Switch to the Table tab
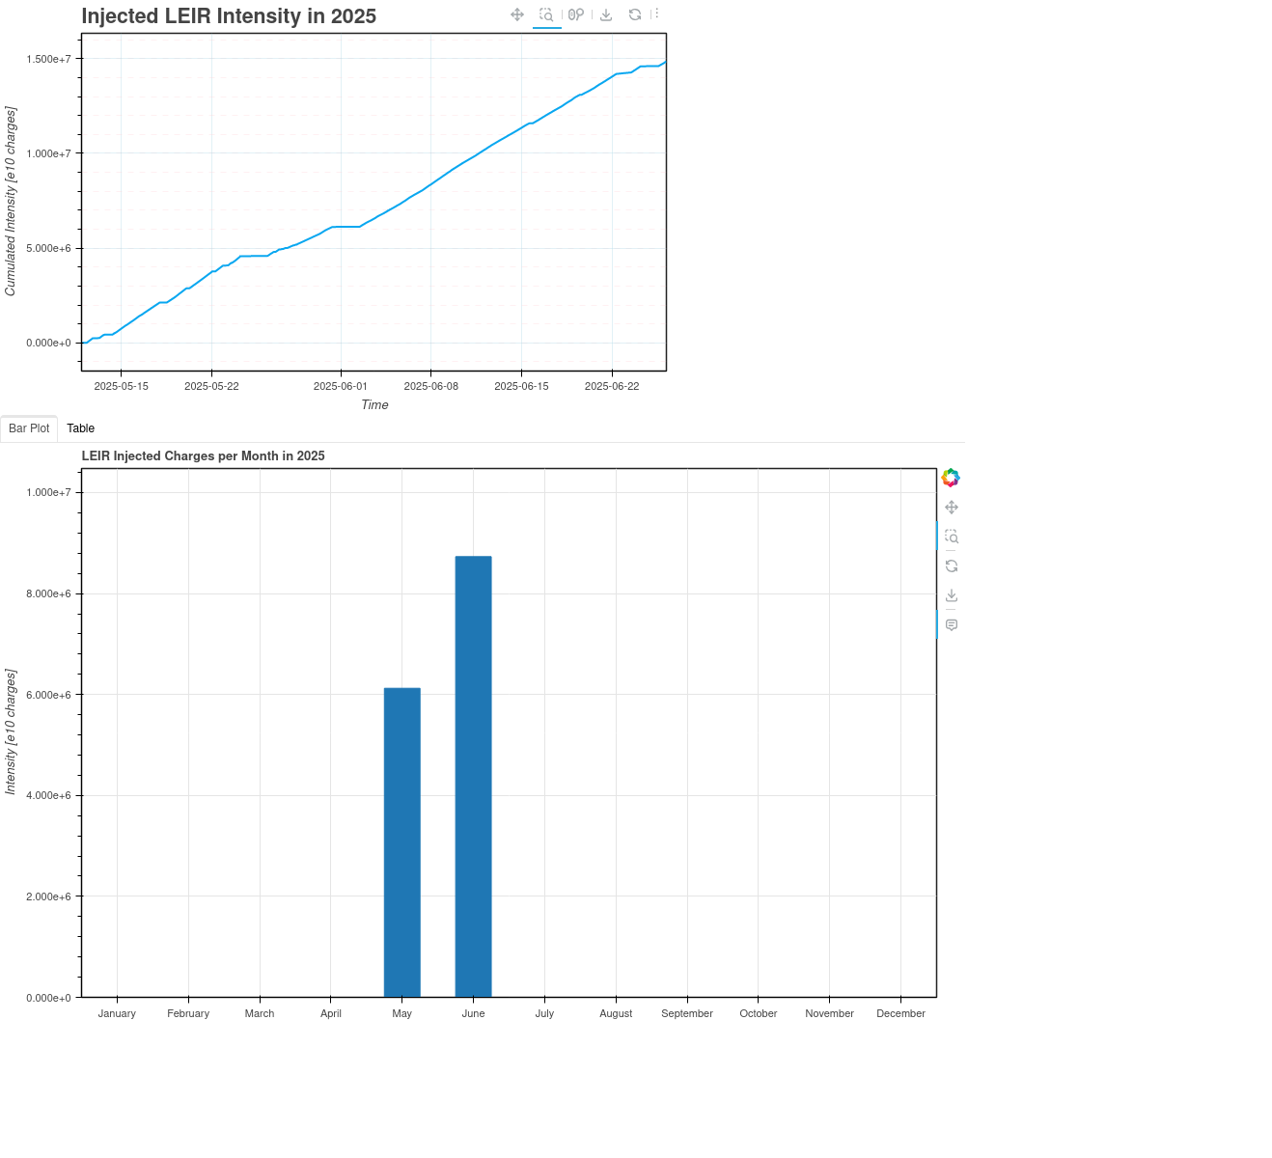This screenshot has width=1272, height=1158. click(80, 428)
